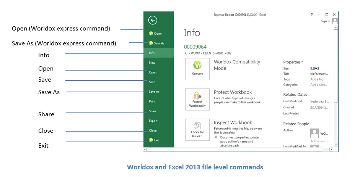Click the Check for Issues icon
This screenshot has height=177, width=355.
pos(197,126)
